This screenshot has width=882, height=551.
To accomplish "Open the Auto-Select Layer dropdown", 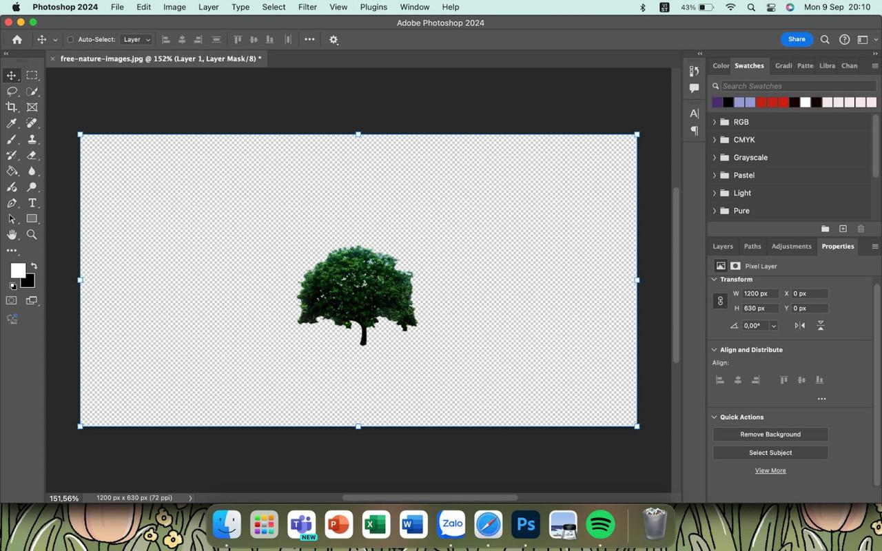I will (136, 40).
